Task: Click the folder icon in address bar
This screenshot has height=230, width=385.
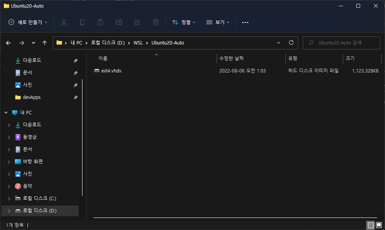Action: click(59, 43)
